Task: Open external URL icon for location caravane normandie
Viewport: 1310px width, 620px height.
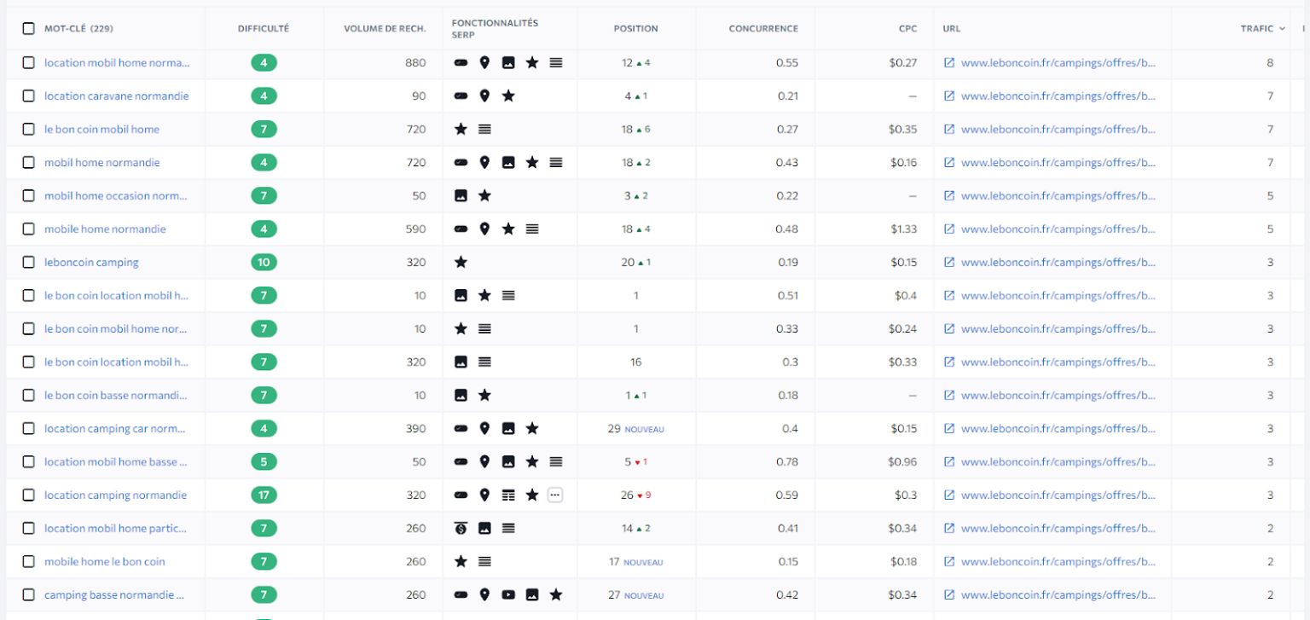Action: click(949, 96)
